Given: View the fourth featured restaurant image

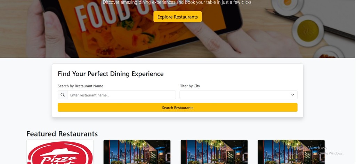Looking at the screenshot, I should pyautogui.click(x=291, y=152).
